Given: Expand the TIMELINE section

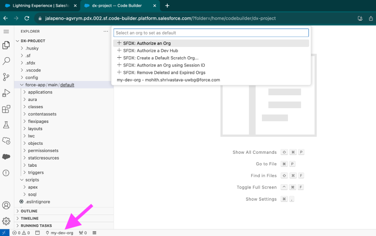Looking at the screenshot, I should coord(30,219).
